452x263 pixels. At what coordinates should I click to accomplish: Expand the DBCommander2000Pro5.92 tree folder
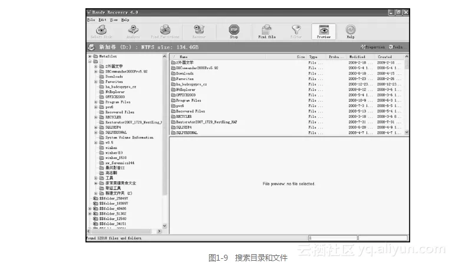[95, 71]
